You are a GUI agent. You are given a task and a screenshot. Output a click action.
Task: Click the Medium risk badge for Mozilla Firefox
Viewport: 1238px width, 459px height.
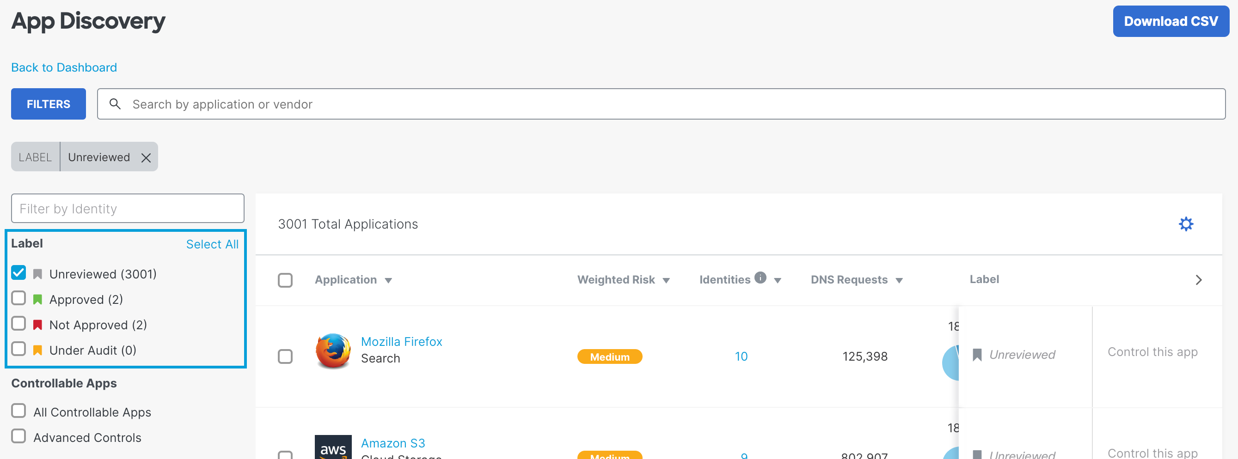pos(609,357)
